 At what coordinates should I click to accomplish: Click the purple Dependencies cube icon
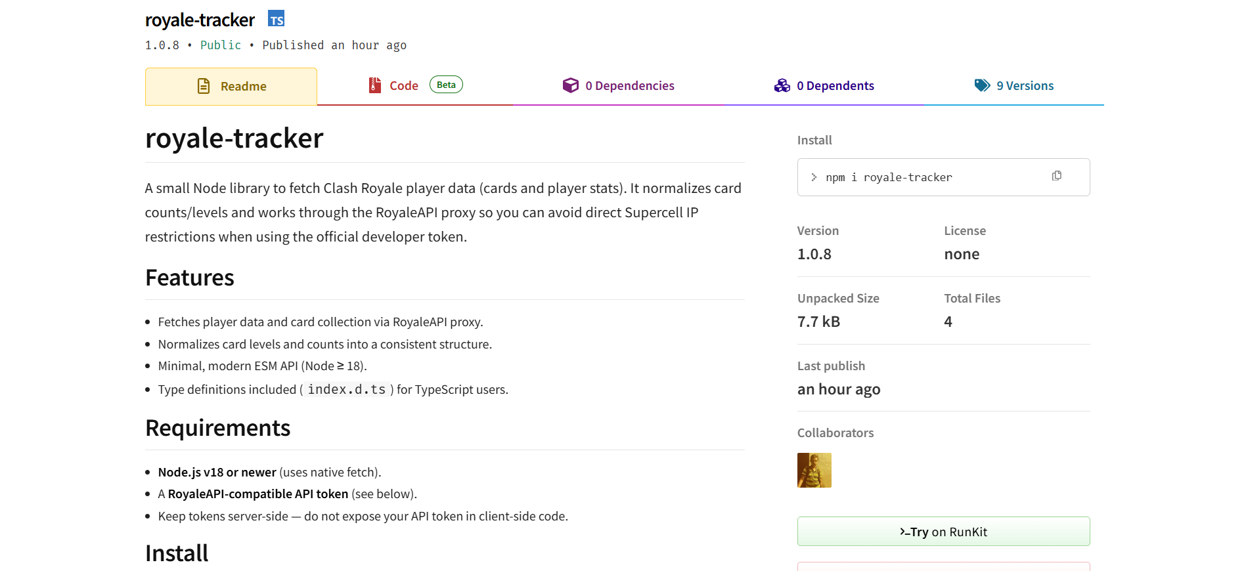[x=570, y=85]
